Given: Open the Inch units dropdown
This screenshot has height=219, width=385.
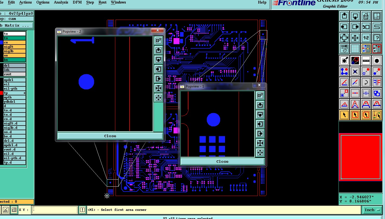Looking at the screenshot, I should [x=372, y=210].
